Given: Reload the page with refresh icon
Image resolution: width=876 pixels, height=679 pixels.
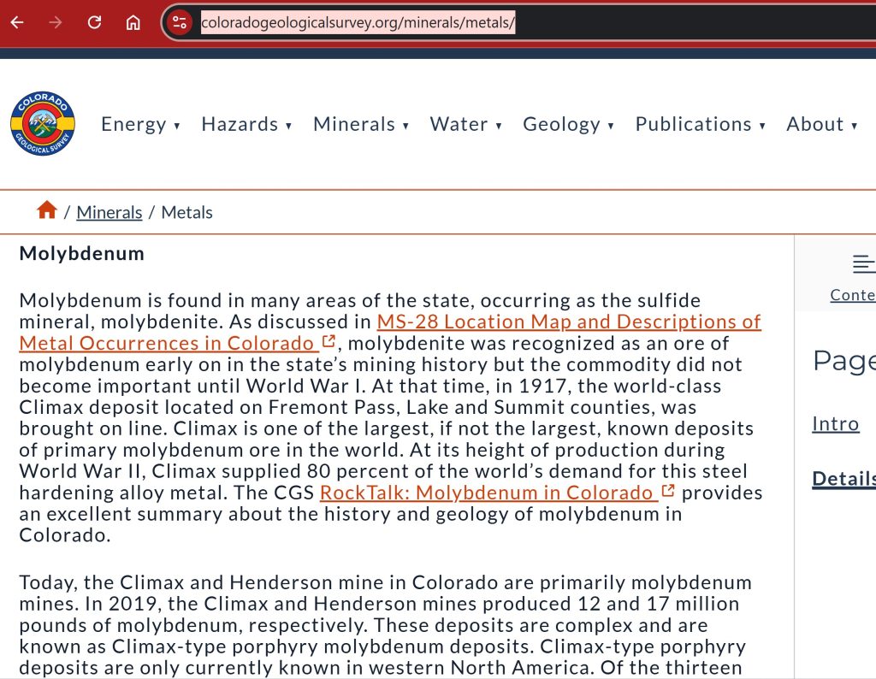Looking at the screenshot, I should (94, 22).
